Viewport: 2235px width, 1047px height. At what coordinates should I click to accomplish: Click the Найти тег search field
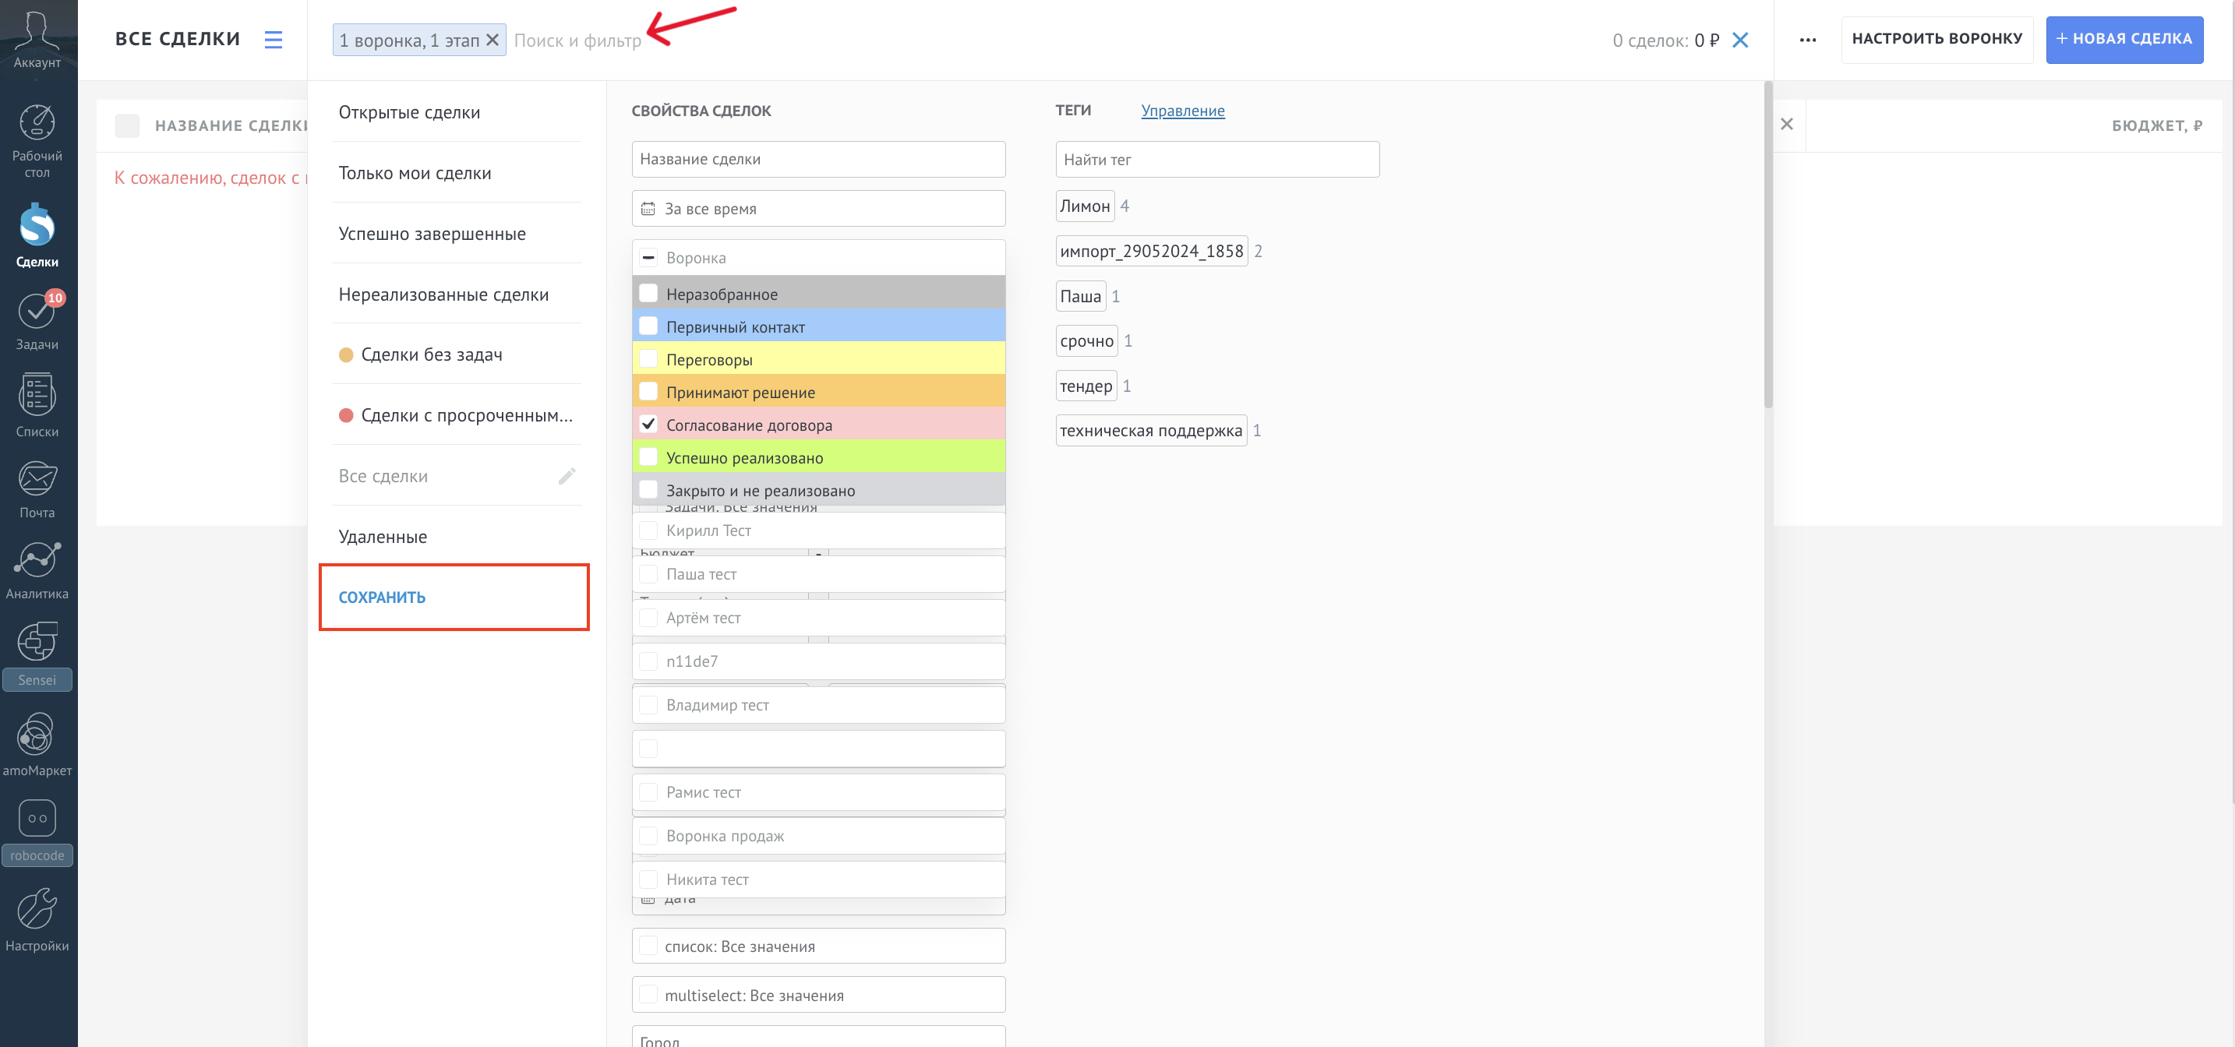click(1217, 160)
